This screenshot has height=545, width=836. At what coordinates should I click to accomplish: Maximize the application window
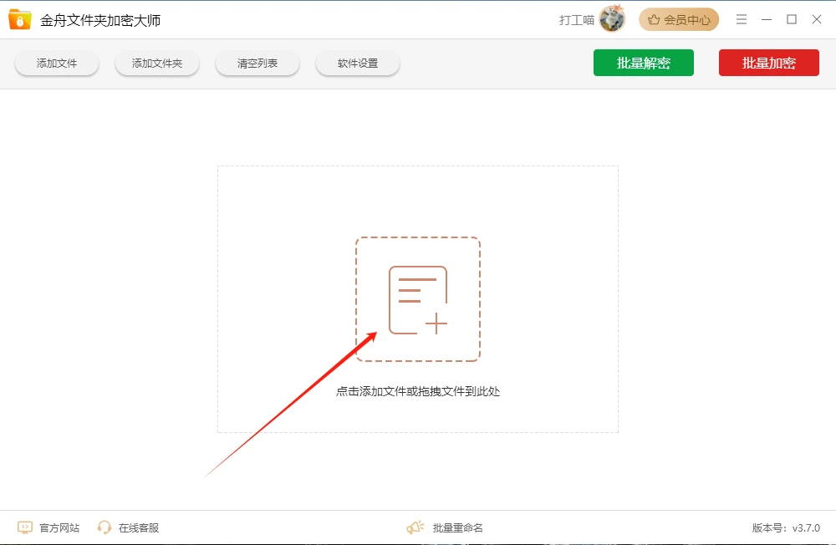792,20
